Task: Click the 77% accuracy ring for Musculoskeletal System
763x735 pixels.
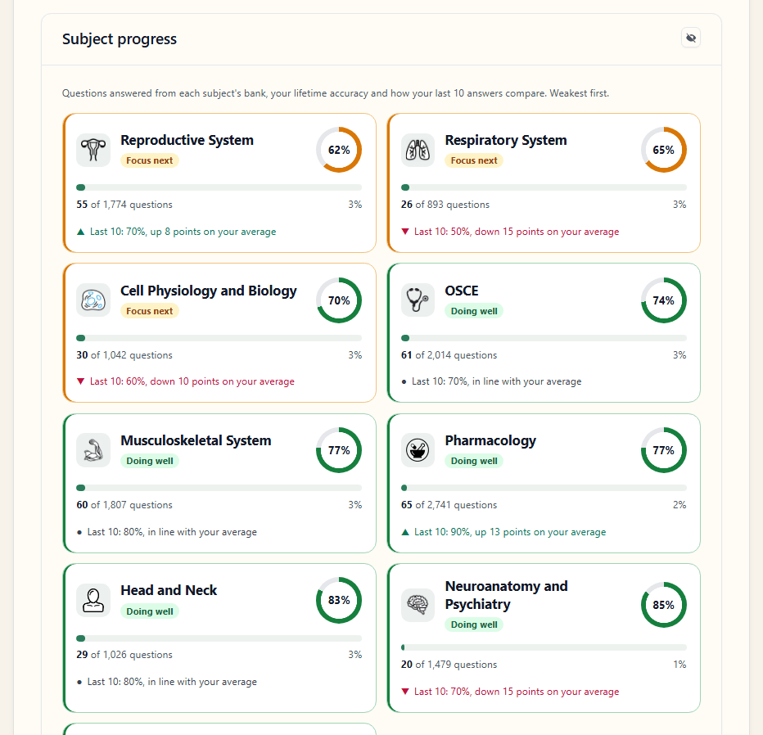Action: 339,450
